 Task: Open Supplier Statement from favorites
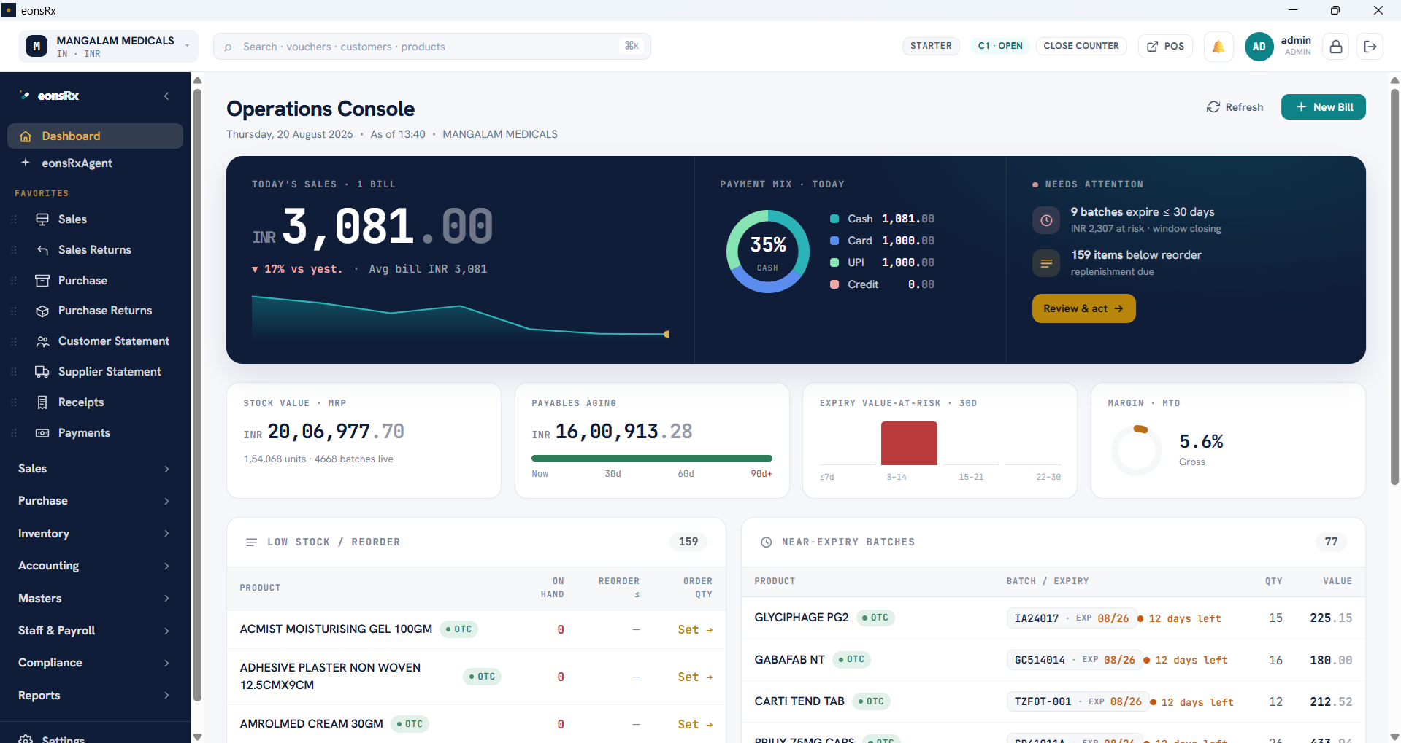tap(95, 372)
